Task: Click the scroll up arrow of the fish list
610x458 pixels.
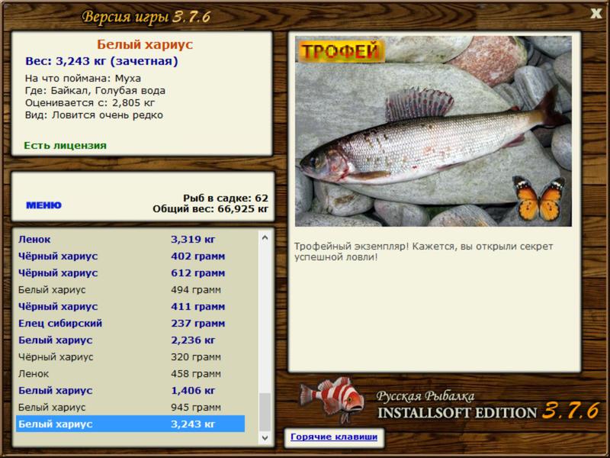Action: click(265, 237)
